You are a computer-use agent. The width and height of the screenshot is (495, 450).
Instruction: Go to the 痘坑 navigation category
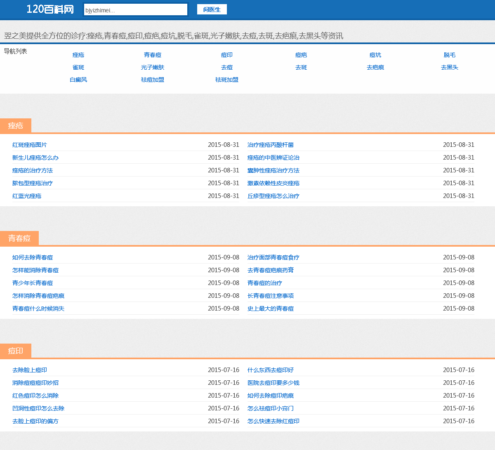375,55
